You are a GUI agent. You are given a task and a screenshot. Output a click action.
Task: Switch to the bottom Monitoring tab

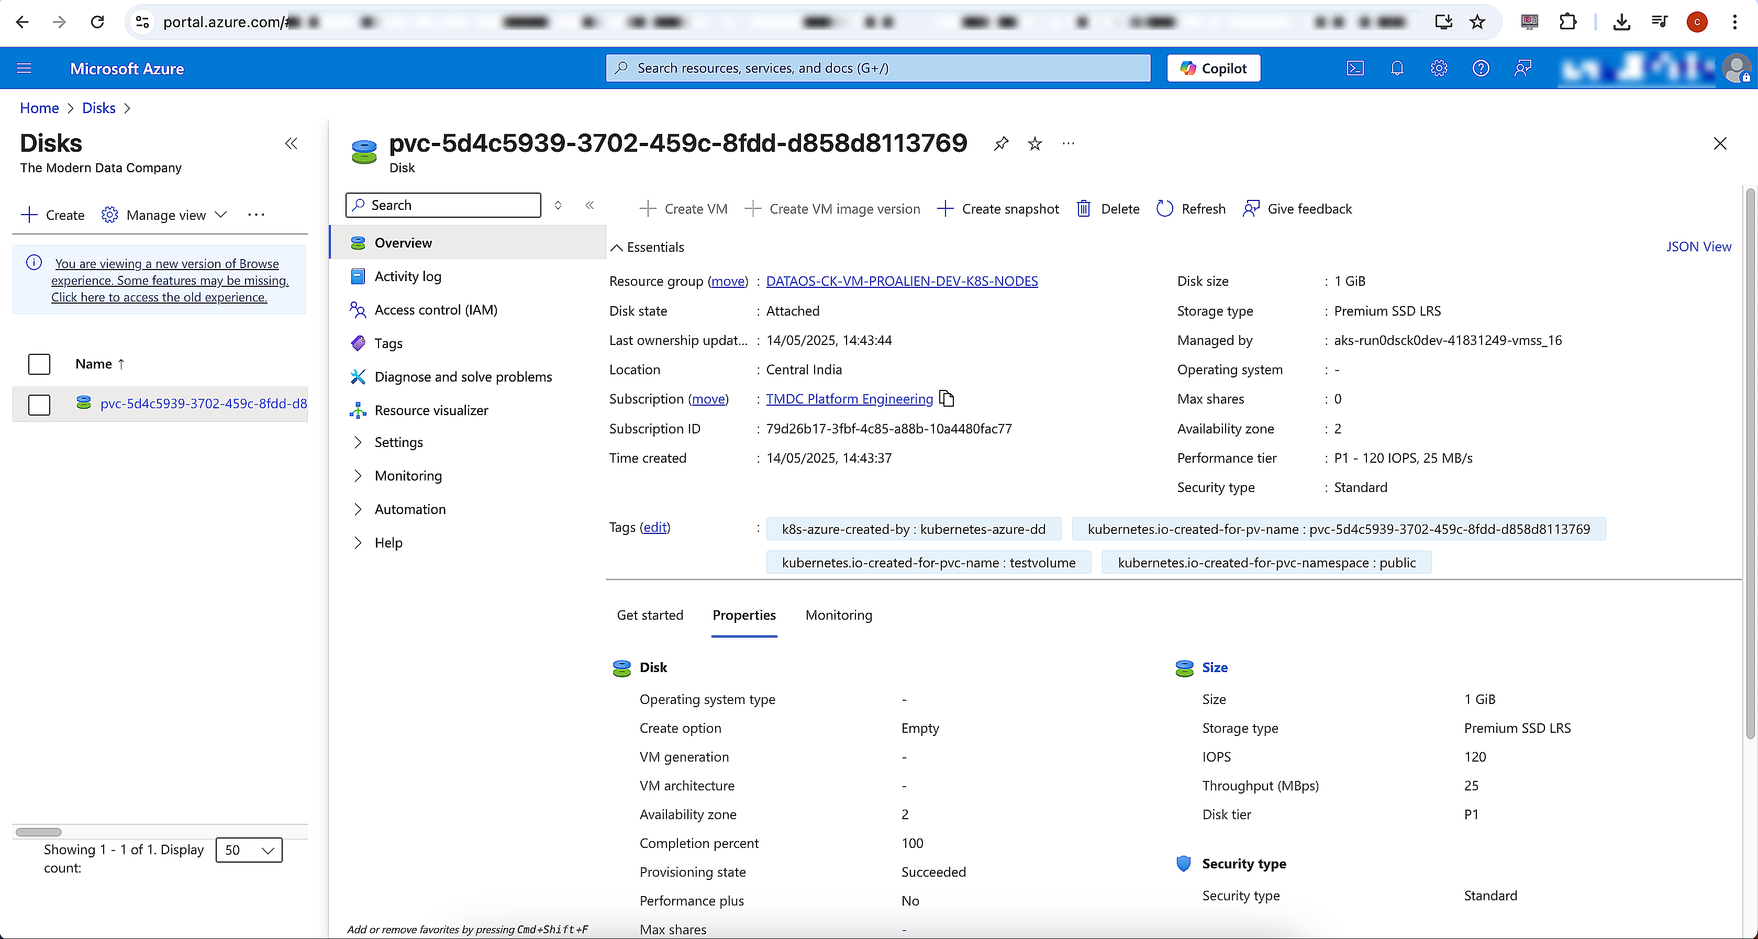click(x=839, y=615)
